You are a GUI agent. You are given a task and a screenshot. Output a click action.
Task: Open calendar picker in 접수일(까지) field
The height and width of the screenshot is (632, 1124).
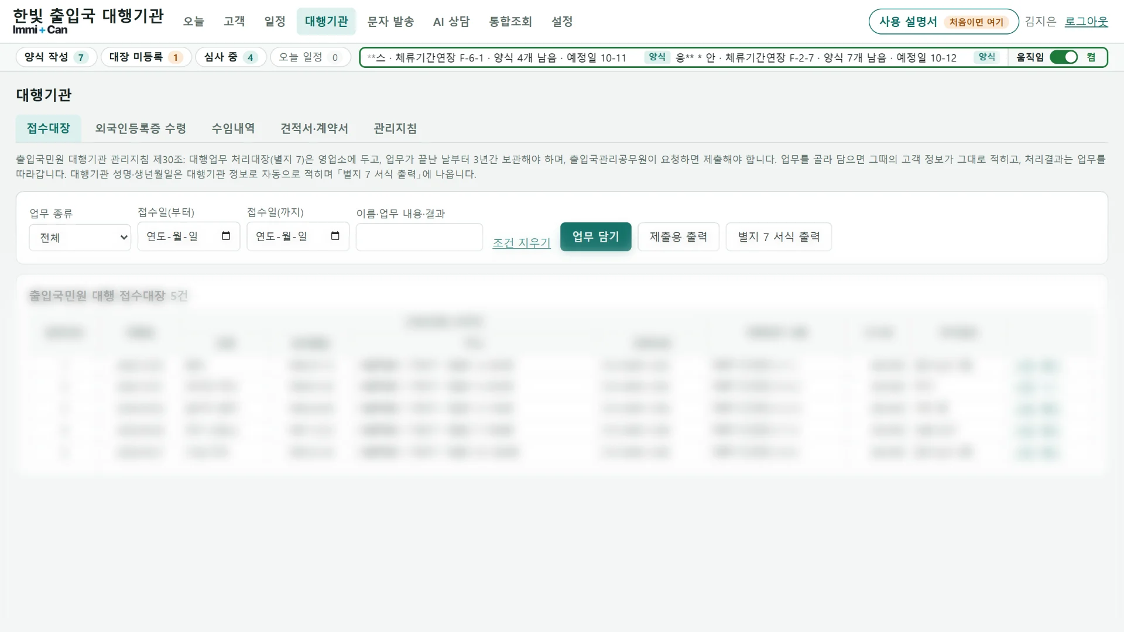[335, 236]
